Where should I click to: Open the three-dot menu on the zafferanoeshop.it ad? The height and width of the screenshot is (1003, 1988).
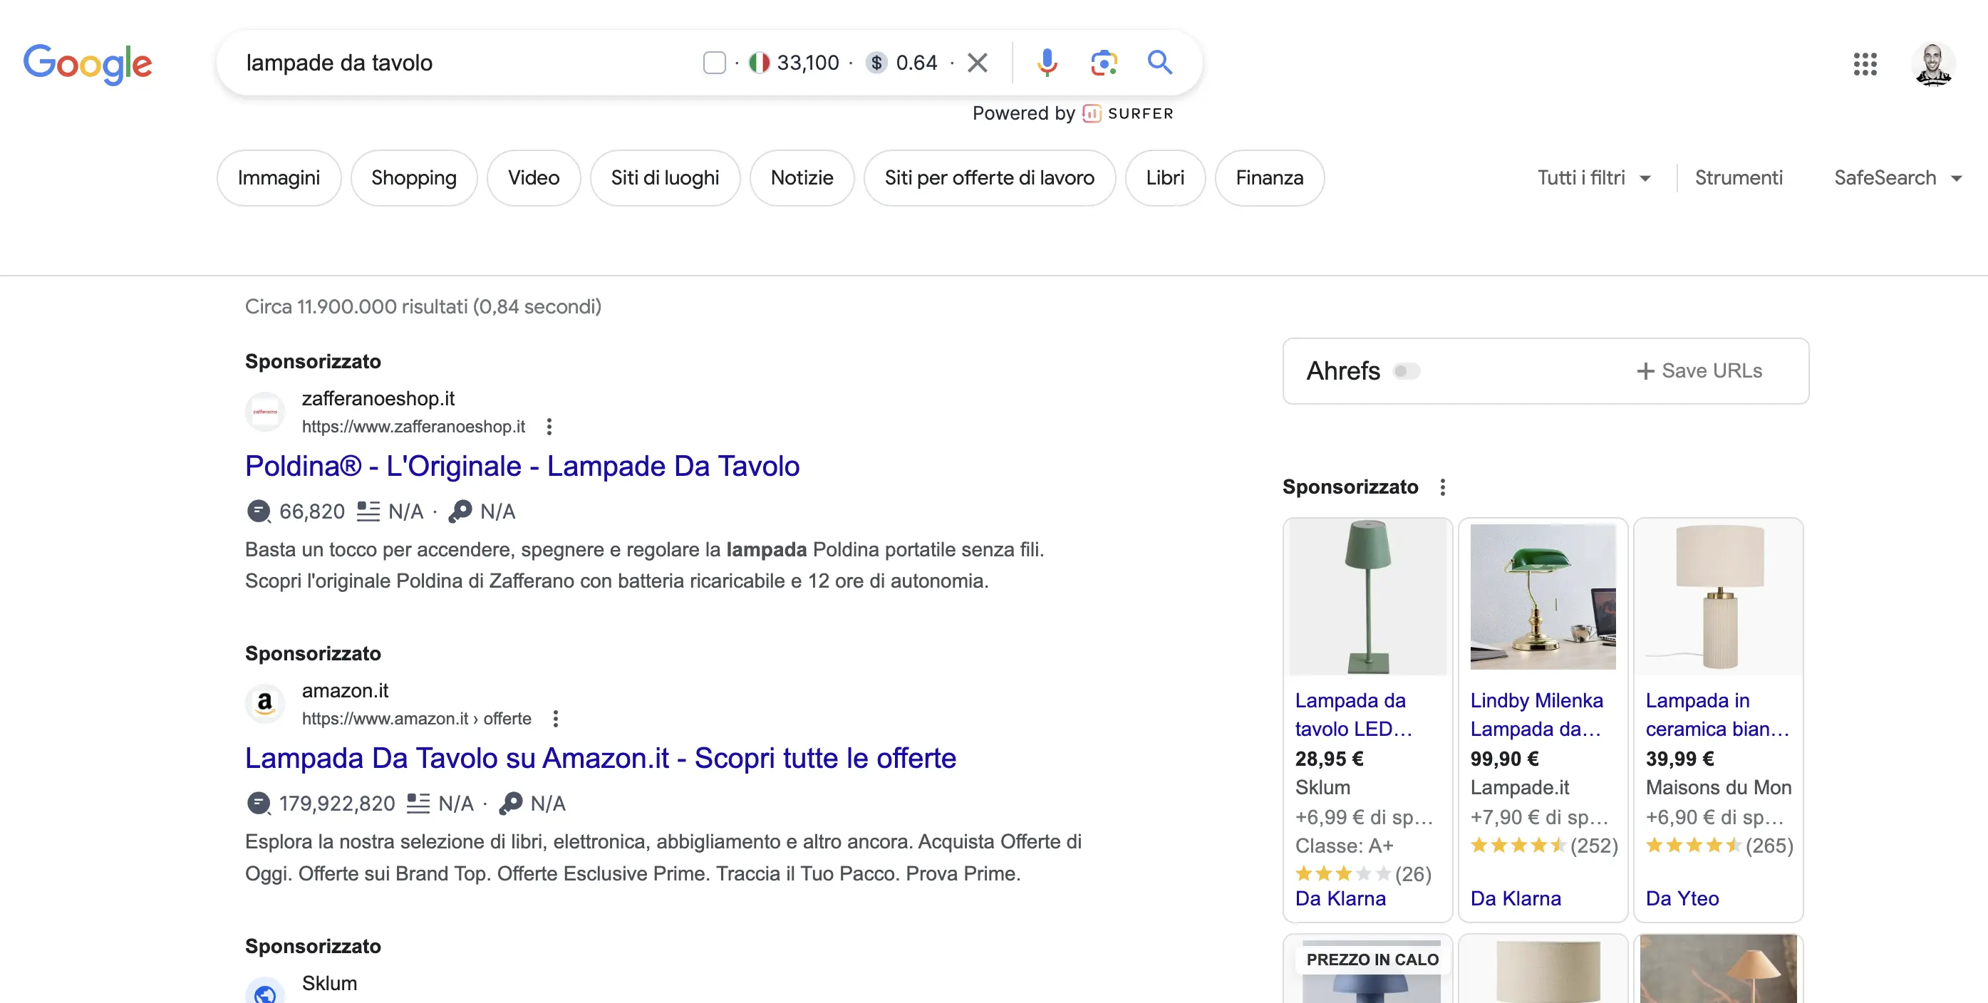(549, 426)
